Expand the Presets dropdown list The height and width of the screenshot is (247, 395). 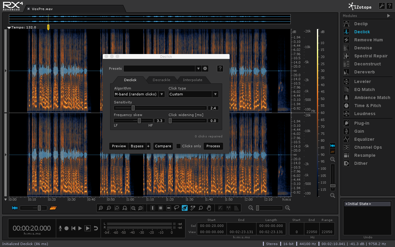(198, 69)
